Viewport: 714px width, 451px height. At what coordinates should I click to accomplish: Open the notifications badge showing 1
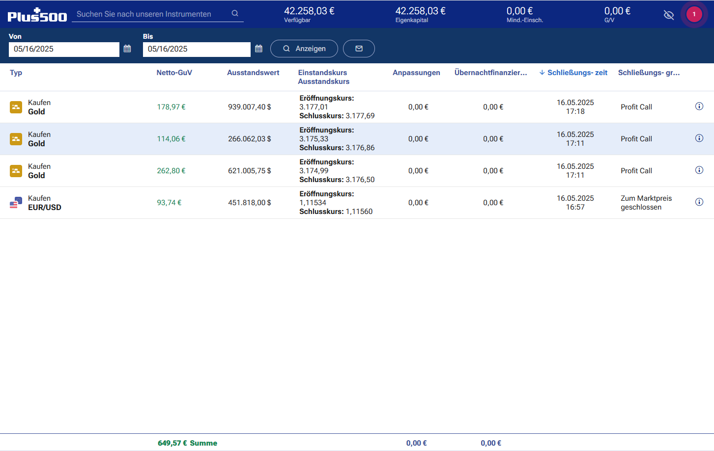point(694,14)
